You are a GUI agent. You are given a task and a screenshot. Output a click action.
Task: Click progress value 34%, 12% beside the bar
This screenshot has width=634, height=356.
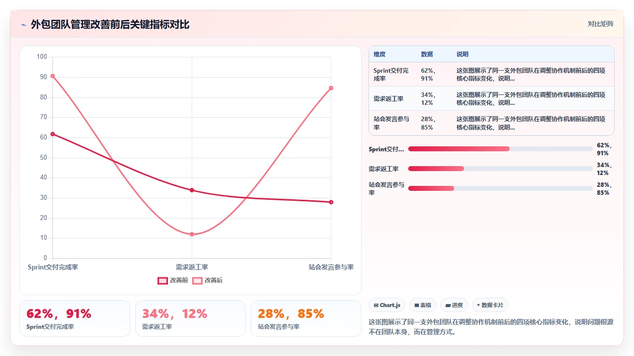(x=605, y=169)
